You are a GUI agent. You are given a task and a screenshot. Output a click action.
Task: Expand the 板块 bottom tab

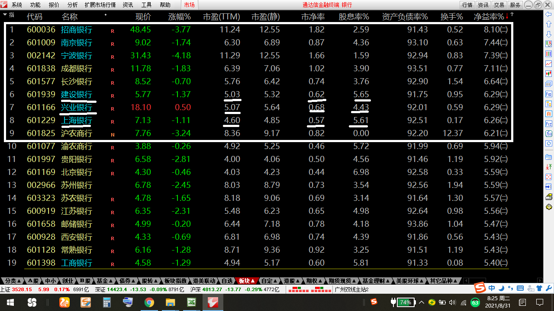pos(247,281)
